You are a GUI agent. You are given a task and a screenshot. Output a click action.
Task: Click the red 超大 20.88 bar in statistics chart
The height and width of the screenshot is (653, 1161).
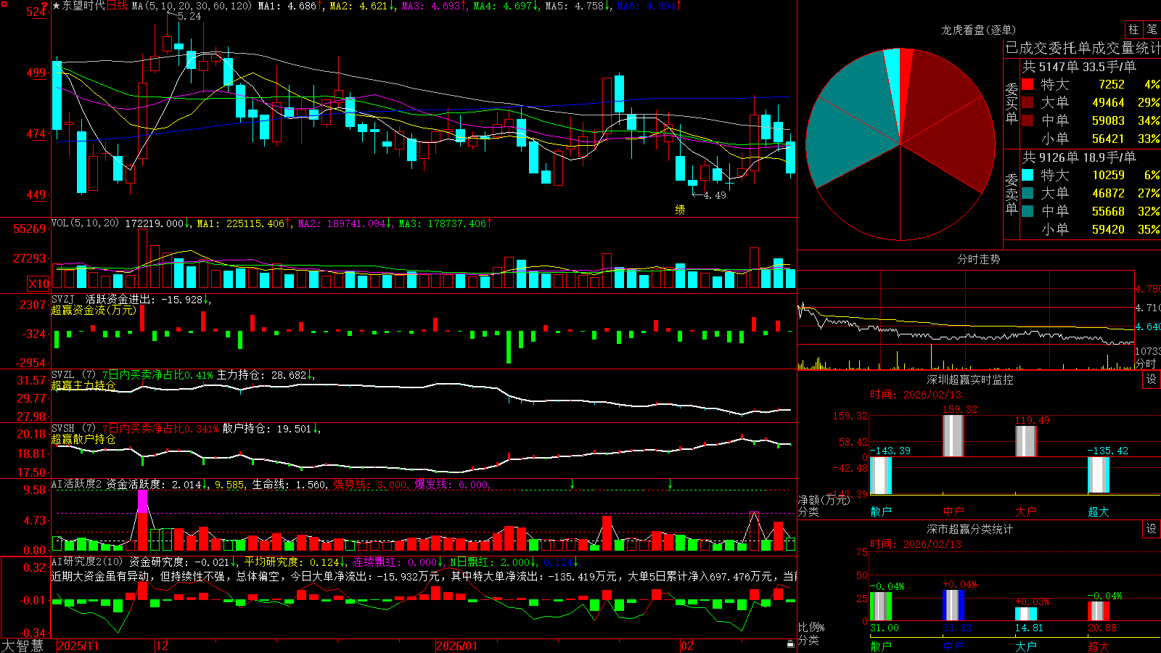[1099, 611]
